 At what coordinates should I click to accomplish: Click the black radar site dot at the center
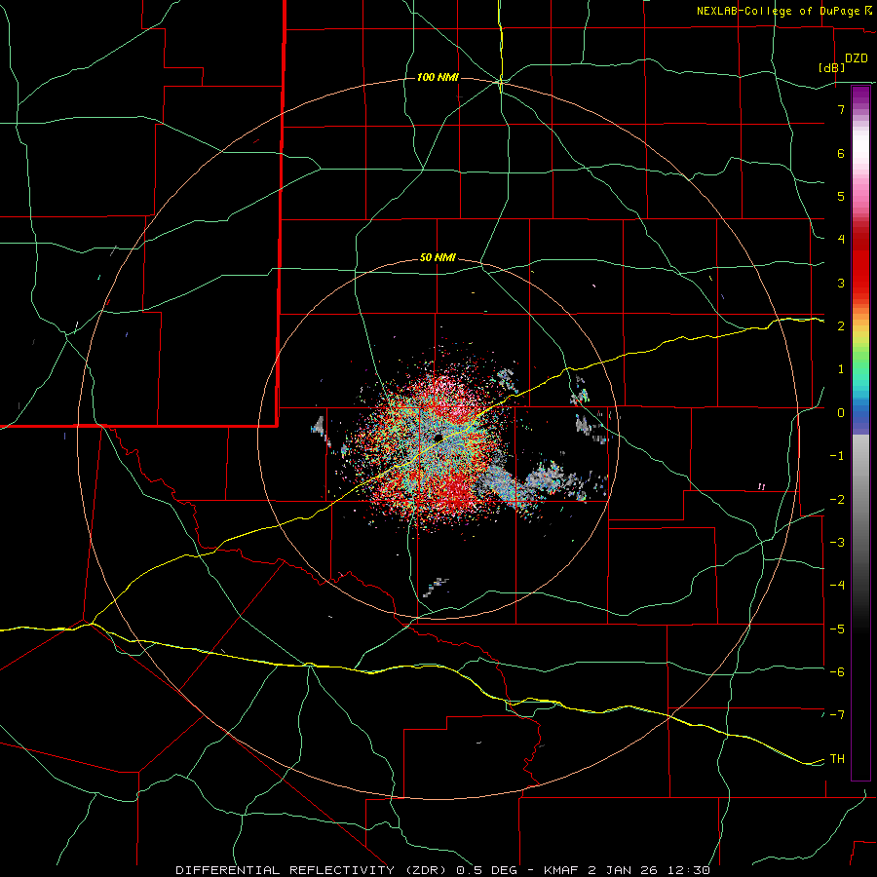click(x=438, y=438)
